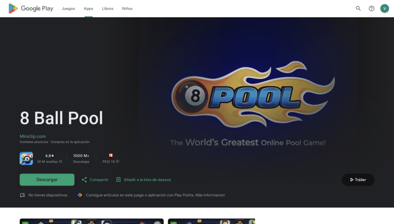This screenshot has height=224, width=394.
Task: Open the search magnifier icon
Action: pyautogui.click(x=358, y=8)
